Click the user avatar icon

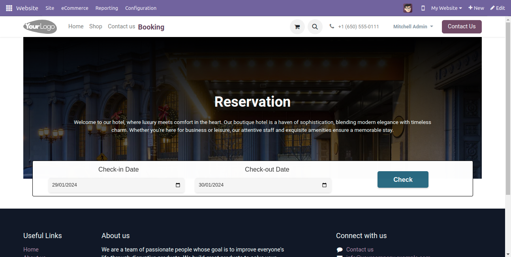(x=408, y=8)
